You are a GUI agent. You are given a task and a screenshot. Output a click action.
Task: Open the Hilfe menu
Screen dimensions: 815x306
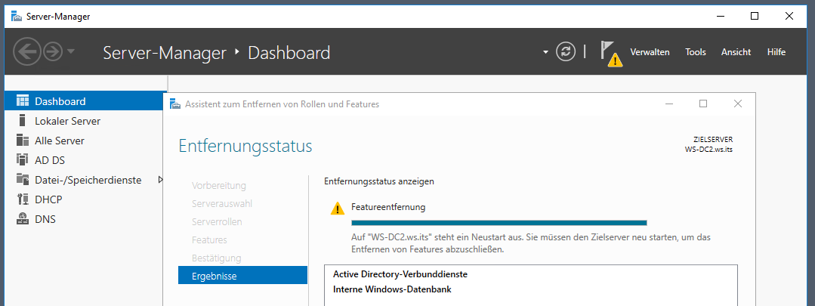tap(776, 52)
